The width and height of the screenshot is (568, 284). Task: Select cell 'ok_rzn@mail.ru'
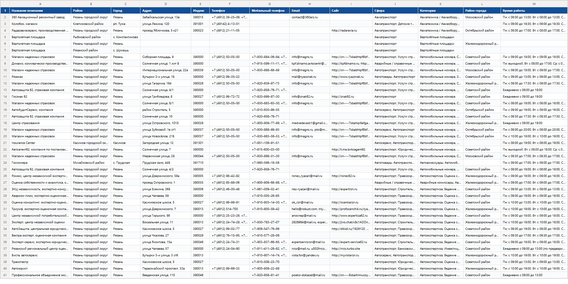tap(310, 202)
